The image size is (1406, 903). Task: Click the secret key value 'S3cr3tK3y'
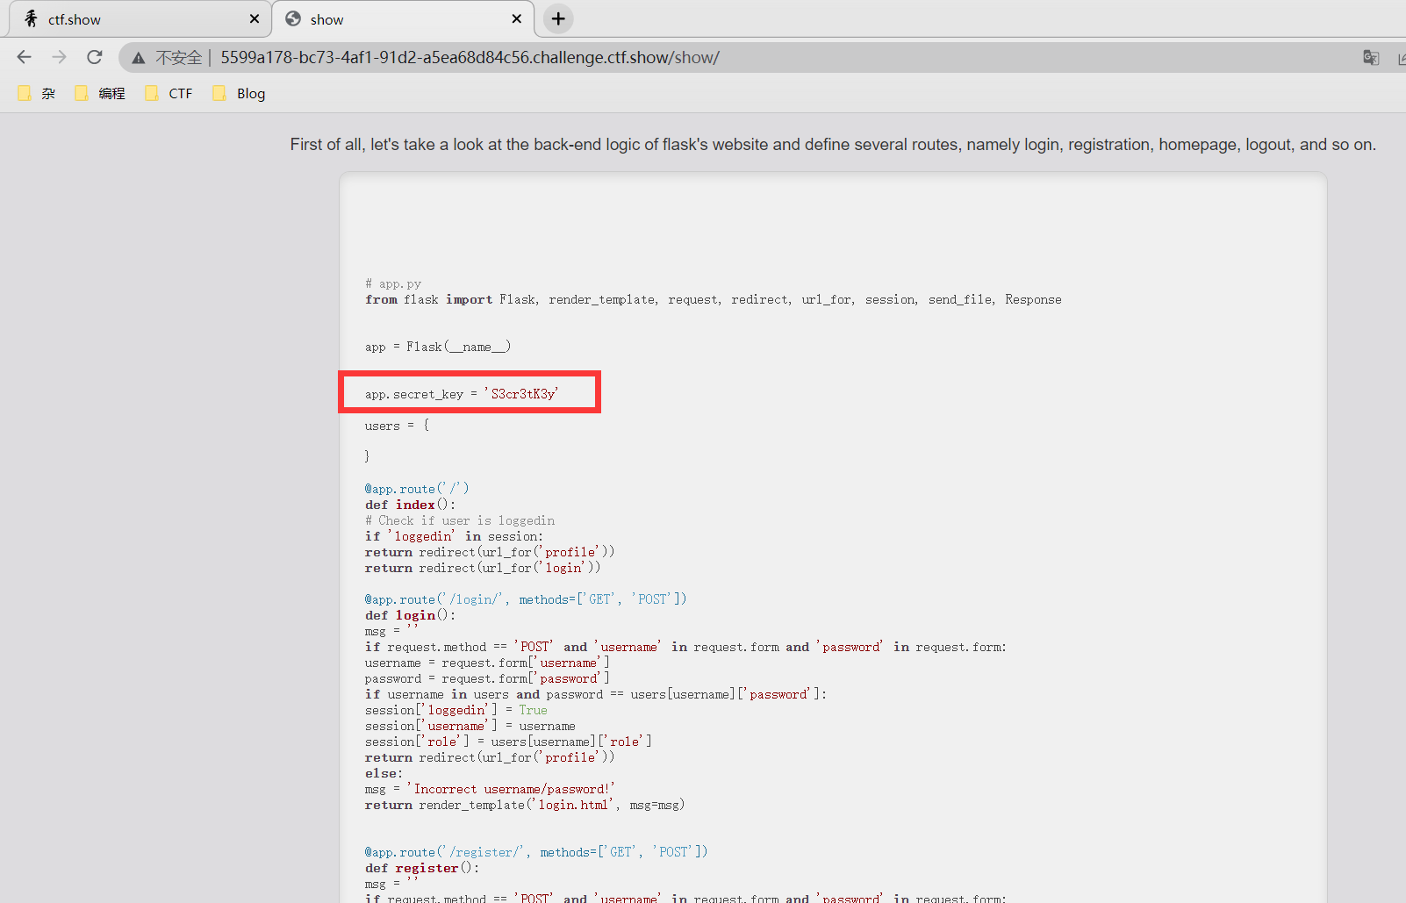pyautogui.click(x=522, y=395)
